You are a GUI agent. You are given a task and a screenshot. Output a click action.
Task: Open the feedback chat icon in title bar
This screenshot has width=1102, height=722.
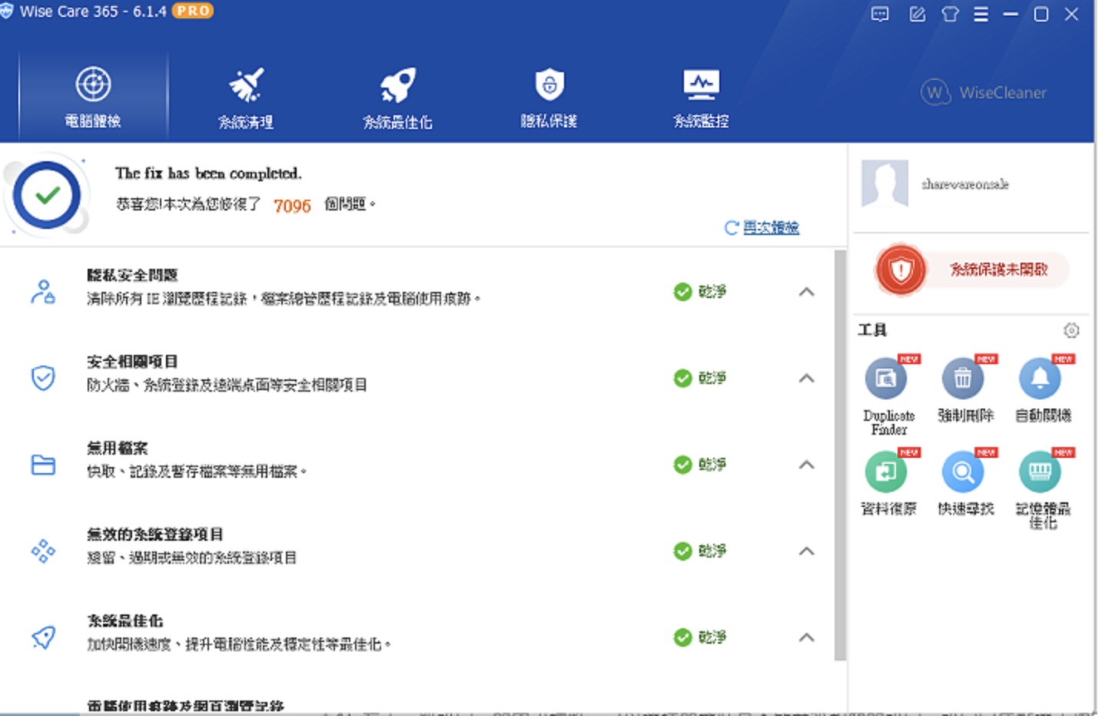[x=880, y=14]
